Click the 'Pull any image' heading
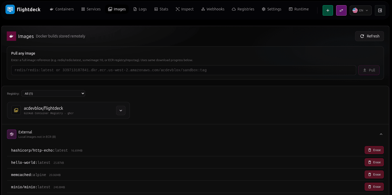Viewport: 392px width, 195px height. (x=23, y=53)
